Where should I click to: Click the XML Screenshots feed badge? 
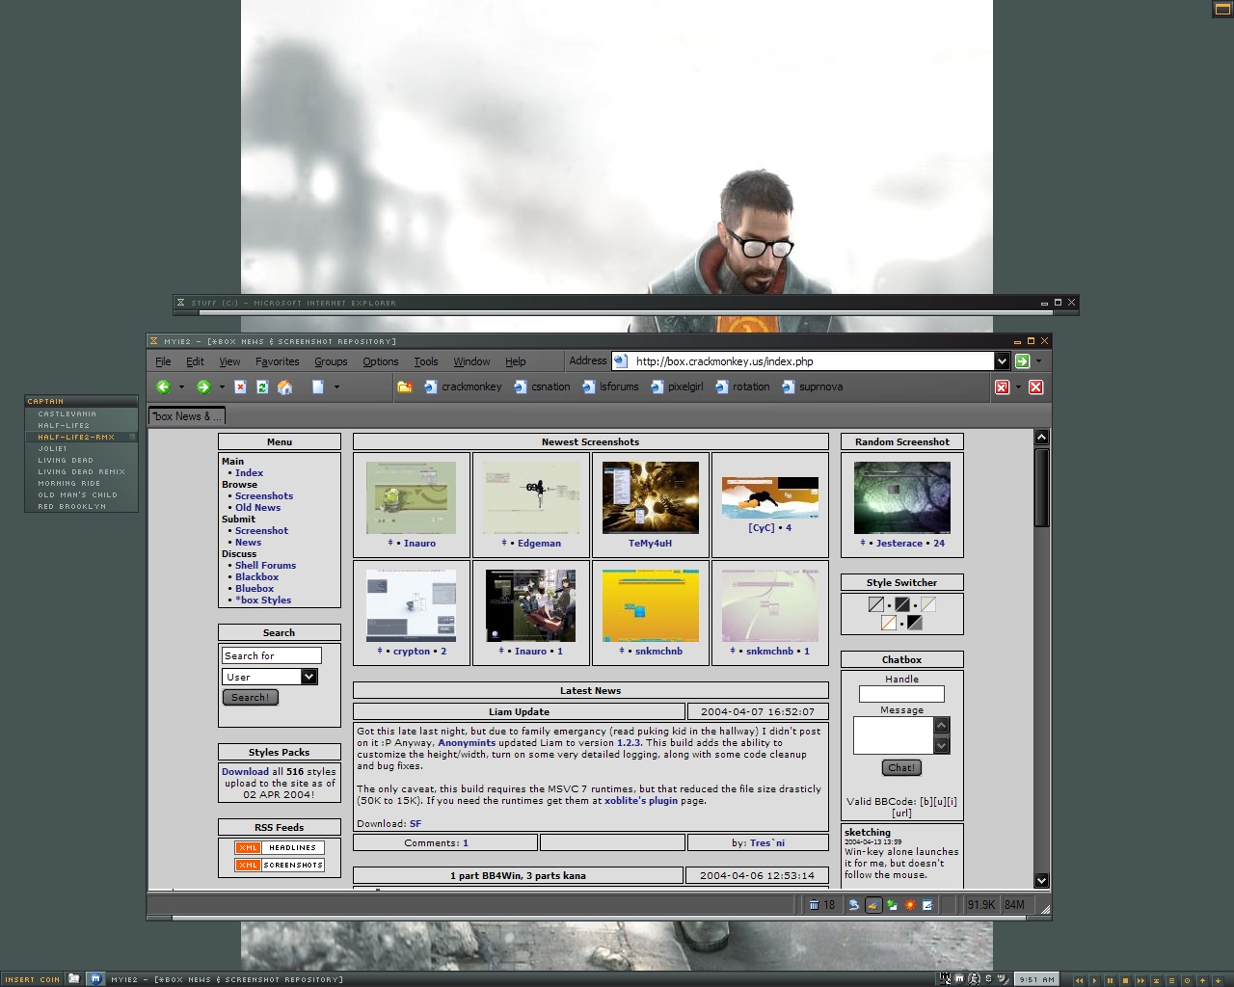click(279, 865)
